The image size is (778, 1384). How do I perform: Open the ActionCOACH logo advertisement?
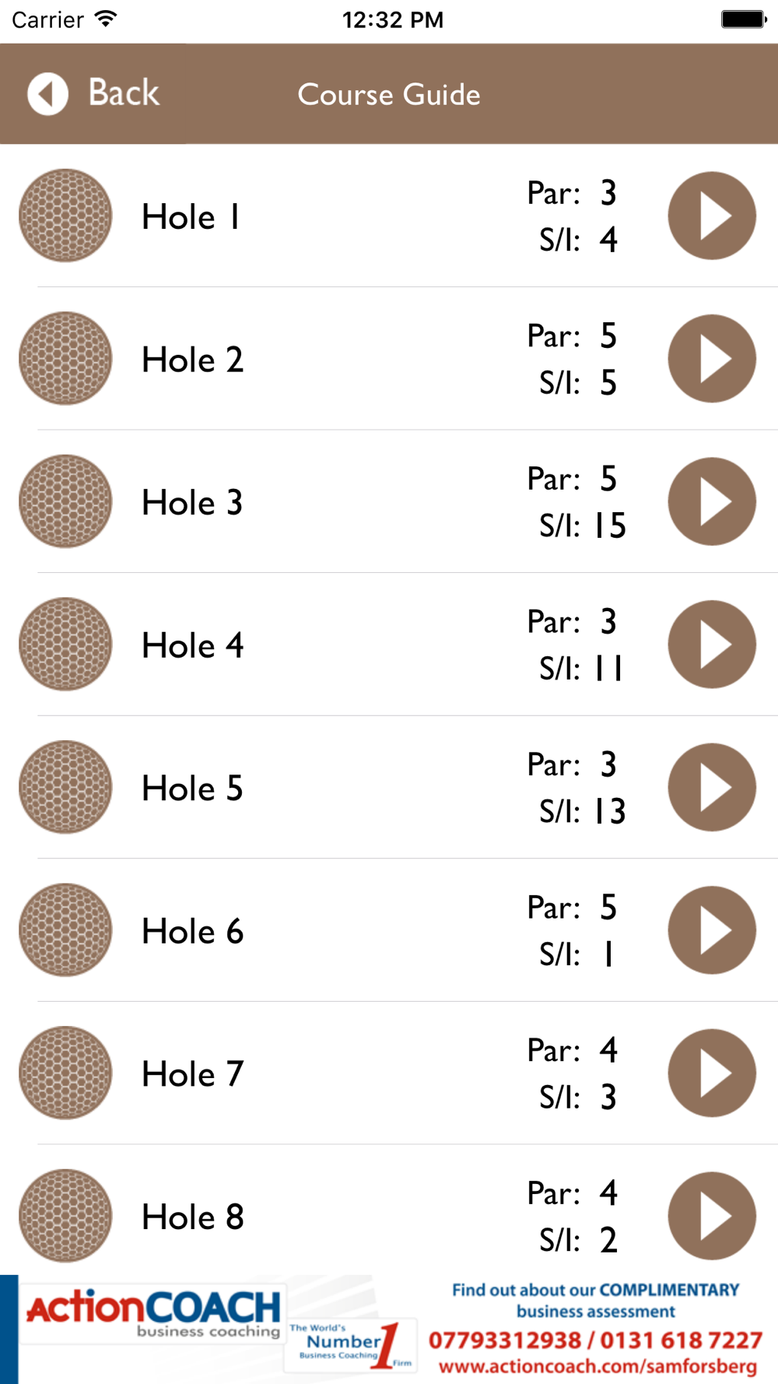click(153, 1312)
